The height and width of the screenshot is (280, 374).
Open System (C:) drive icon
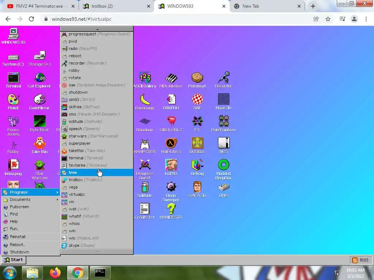point(13,60)
